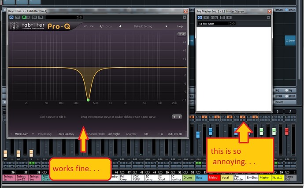Select the VOX VERB channel label

(138, 178)
